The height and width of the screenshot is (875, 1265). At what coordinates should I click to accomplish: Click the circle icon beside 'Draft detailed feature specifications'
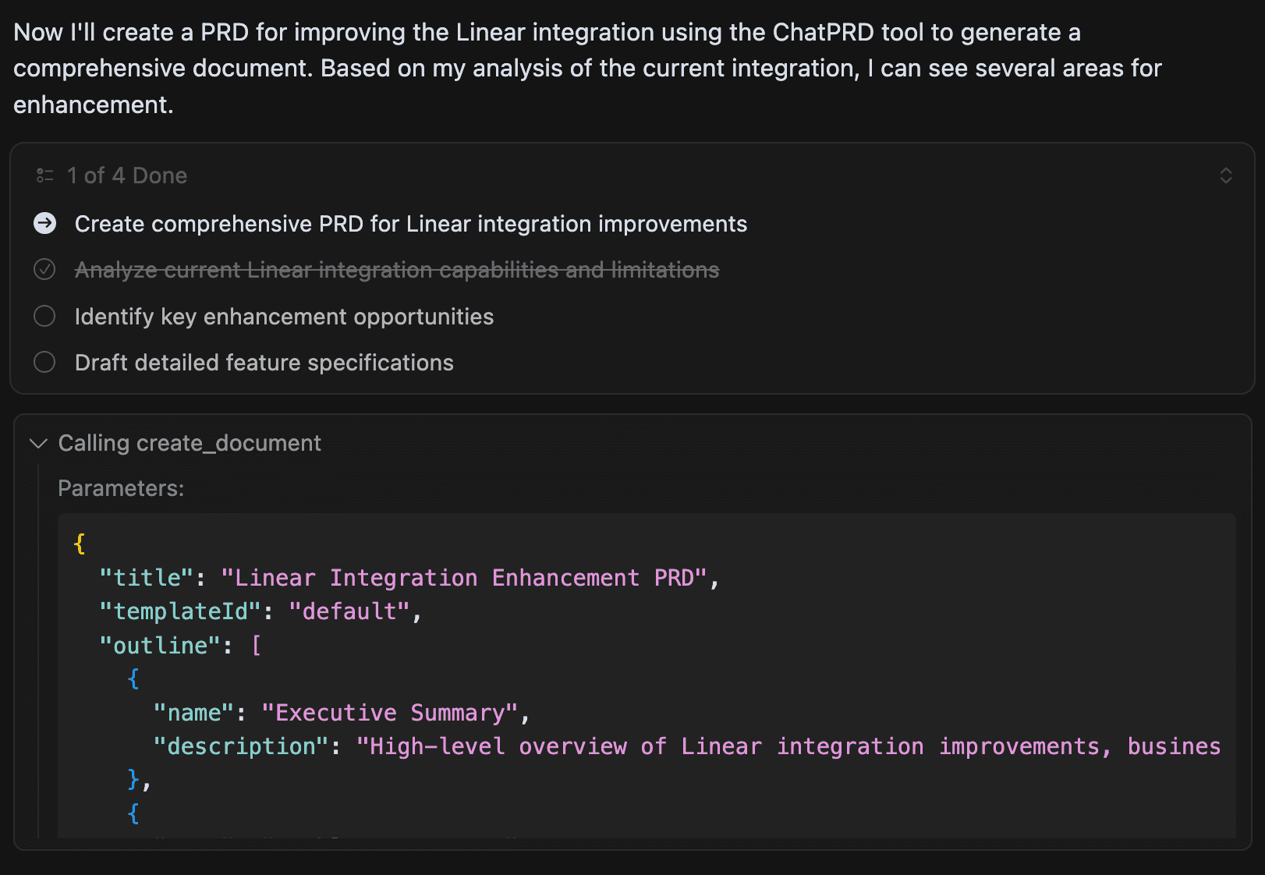pos(44,362)
